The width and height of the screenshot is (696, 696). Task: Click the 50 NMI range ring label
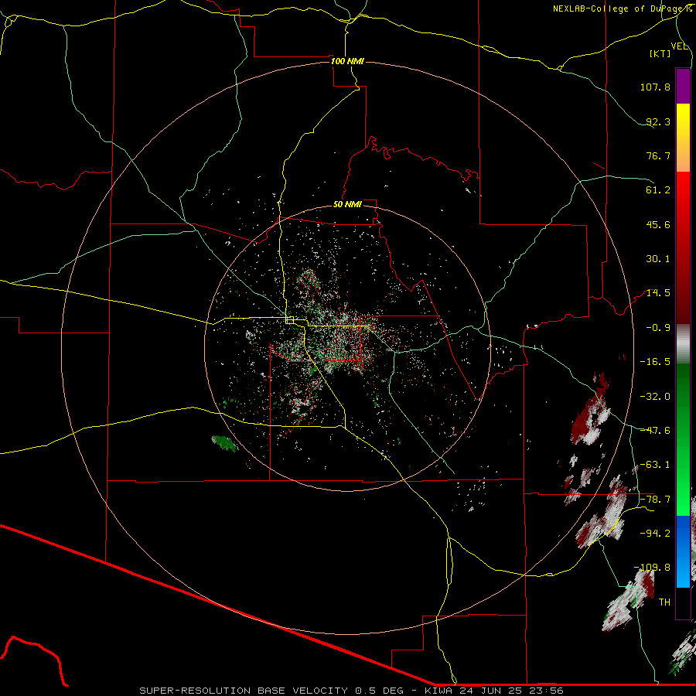pyautogui.click(x=347, y=204)
